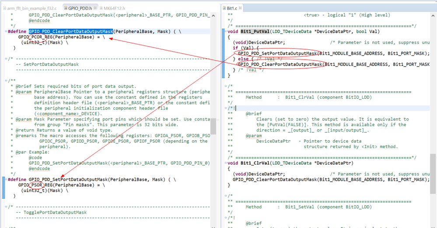Click 'Clears (set to zero) the output value' line
The image size is (437, 228).
tap(332, 119)
